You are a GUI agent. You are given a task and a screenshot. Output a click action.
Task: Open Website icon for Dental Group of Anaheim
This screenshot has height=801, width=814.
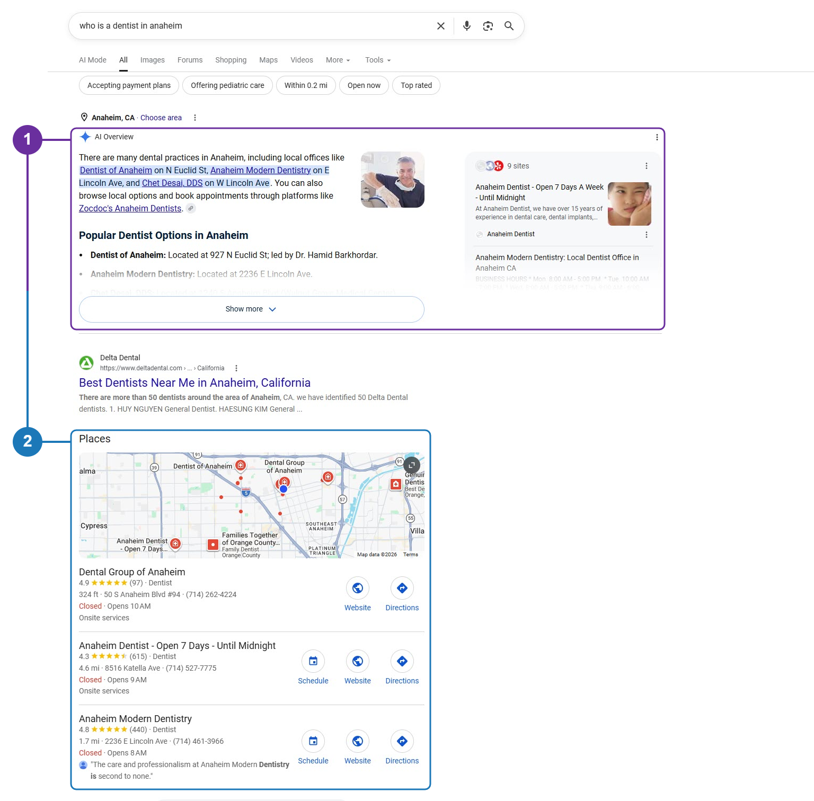coord(358,588)
